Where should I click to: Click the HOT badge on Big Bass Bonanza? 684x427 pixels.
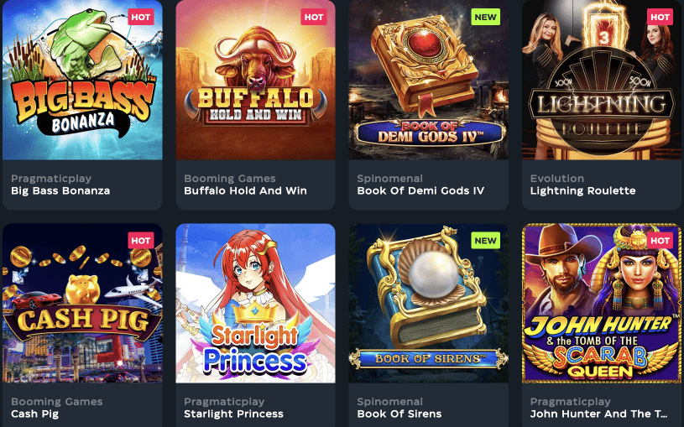pos(141,17)
